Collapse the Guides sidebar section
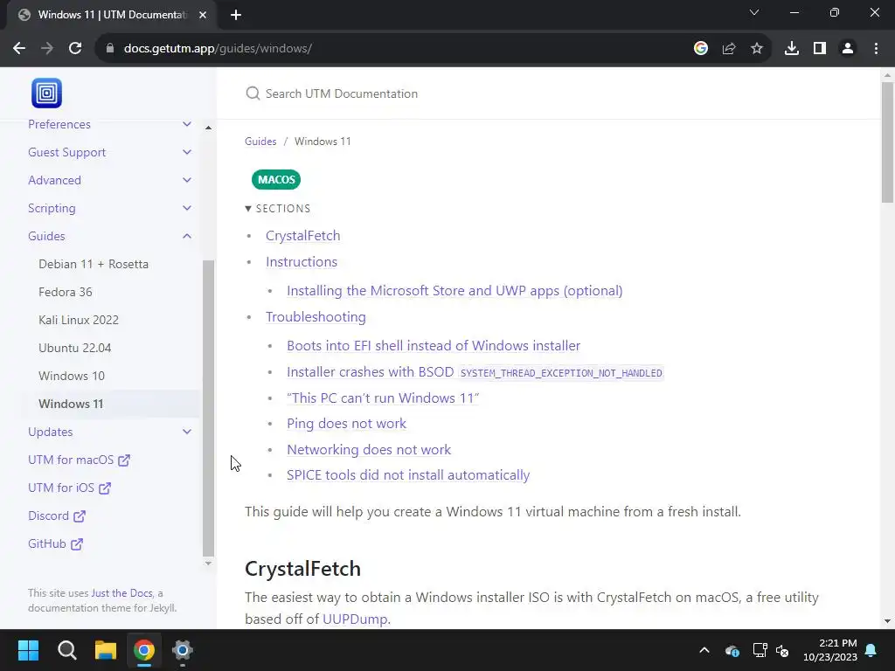 (x=187, y=236)
